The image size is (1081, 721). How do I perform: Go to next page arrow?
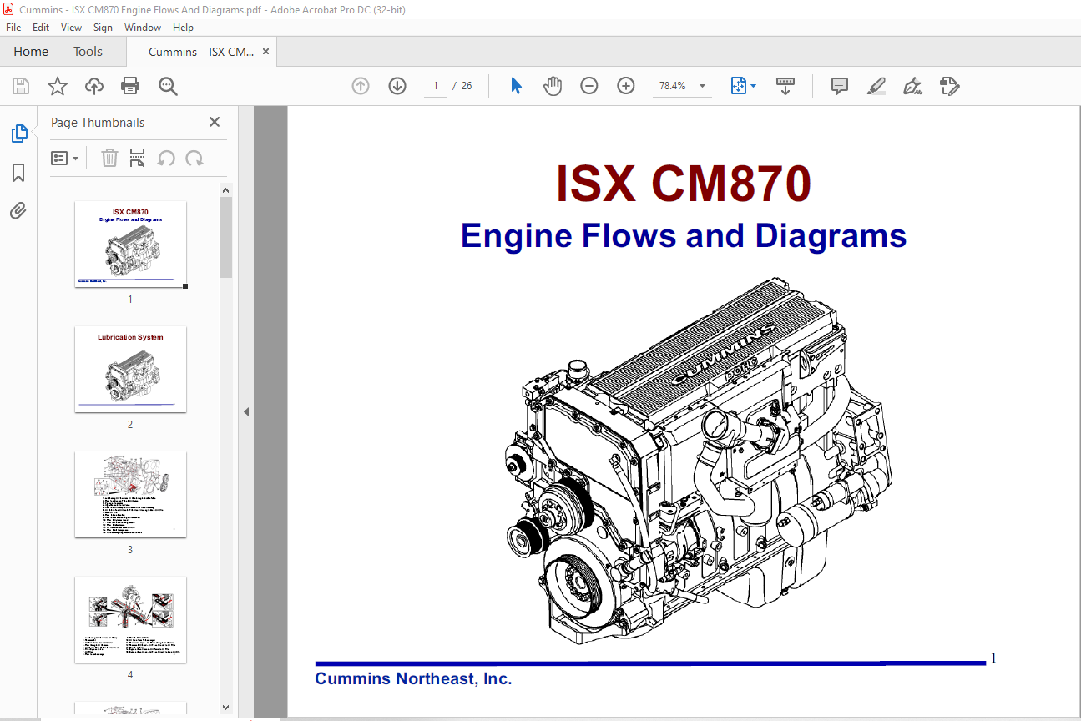tap(397, 86)
